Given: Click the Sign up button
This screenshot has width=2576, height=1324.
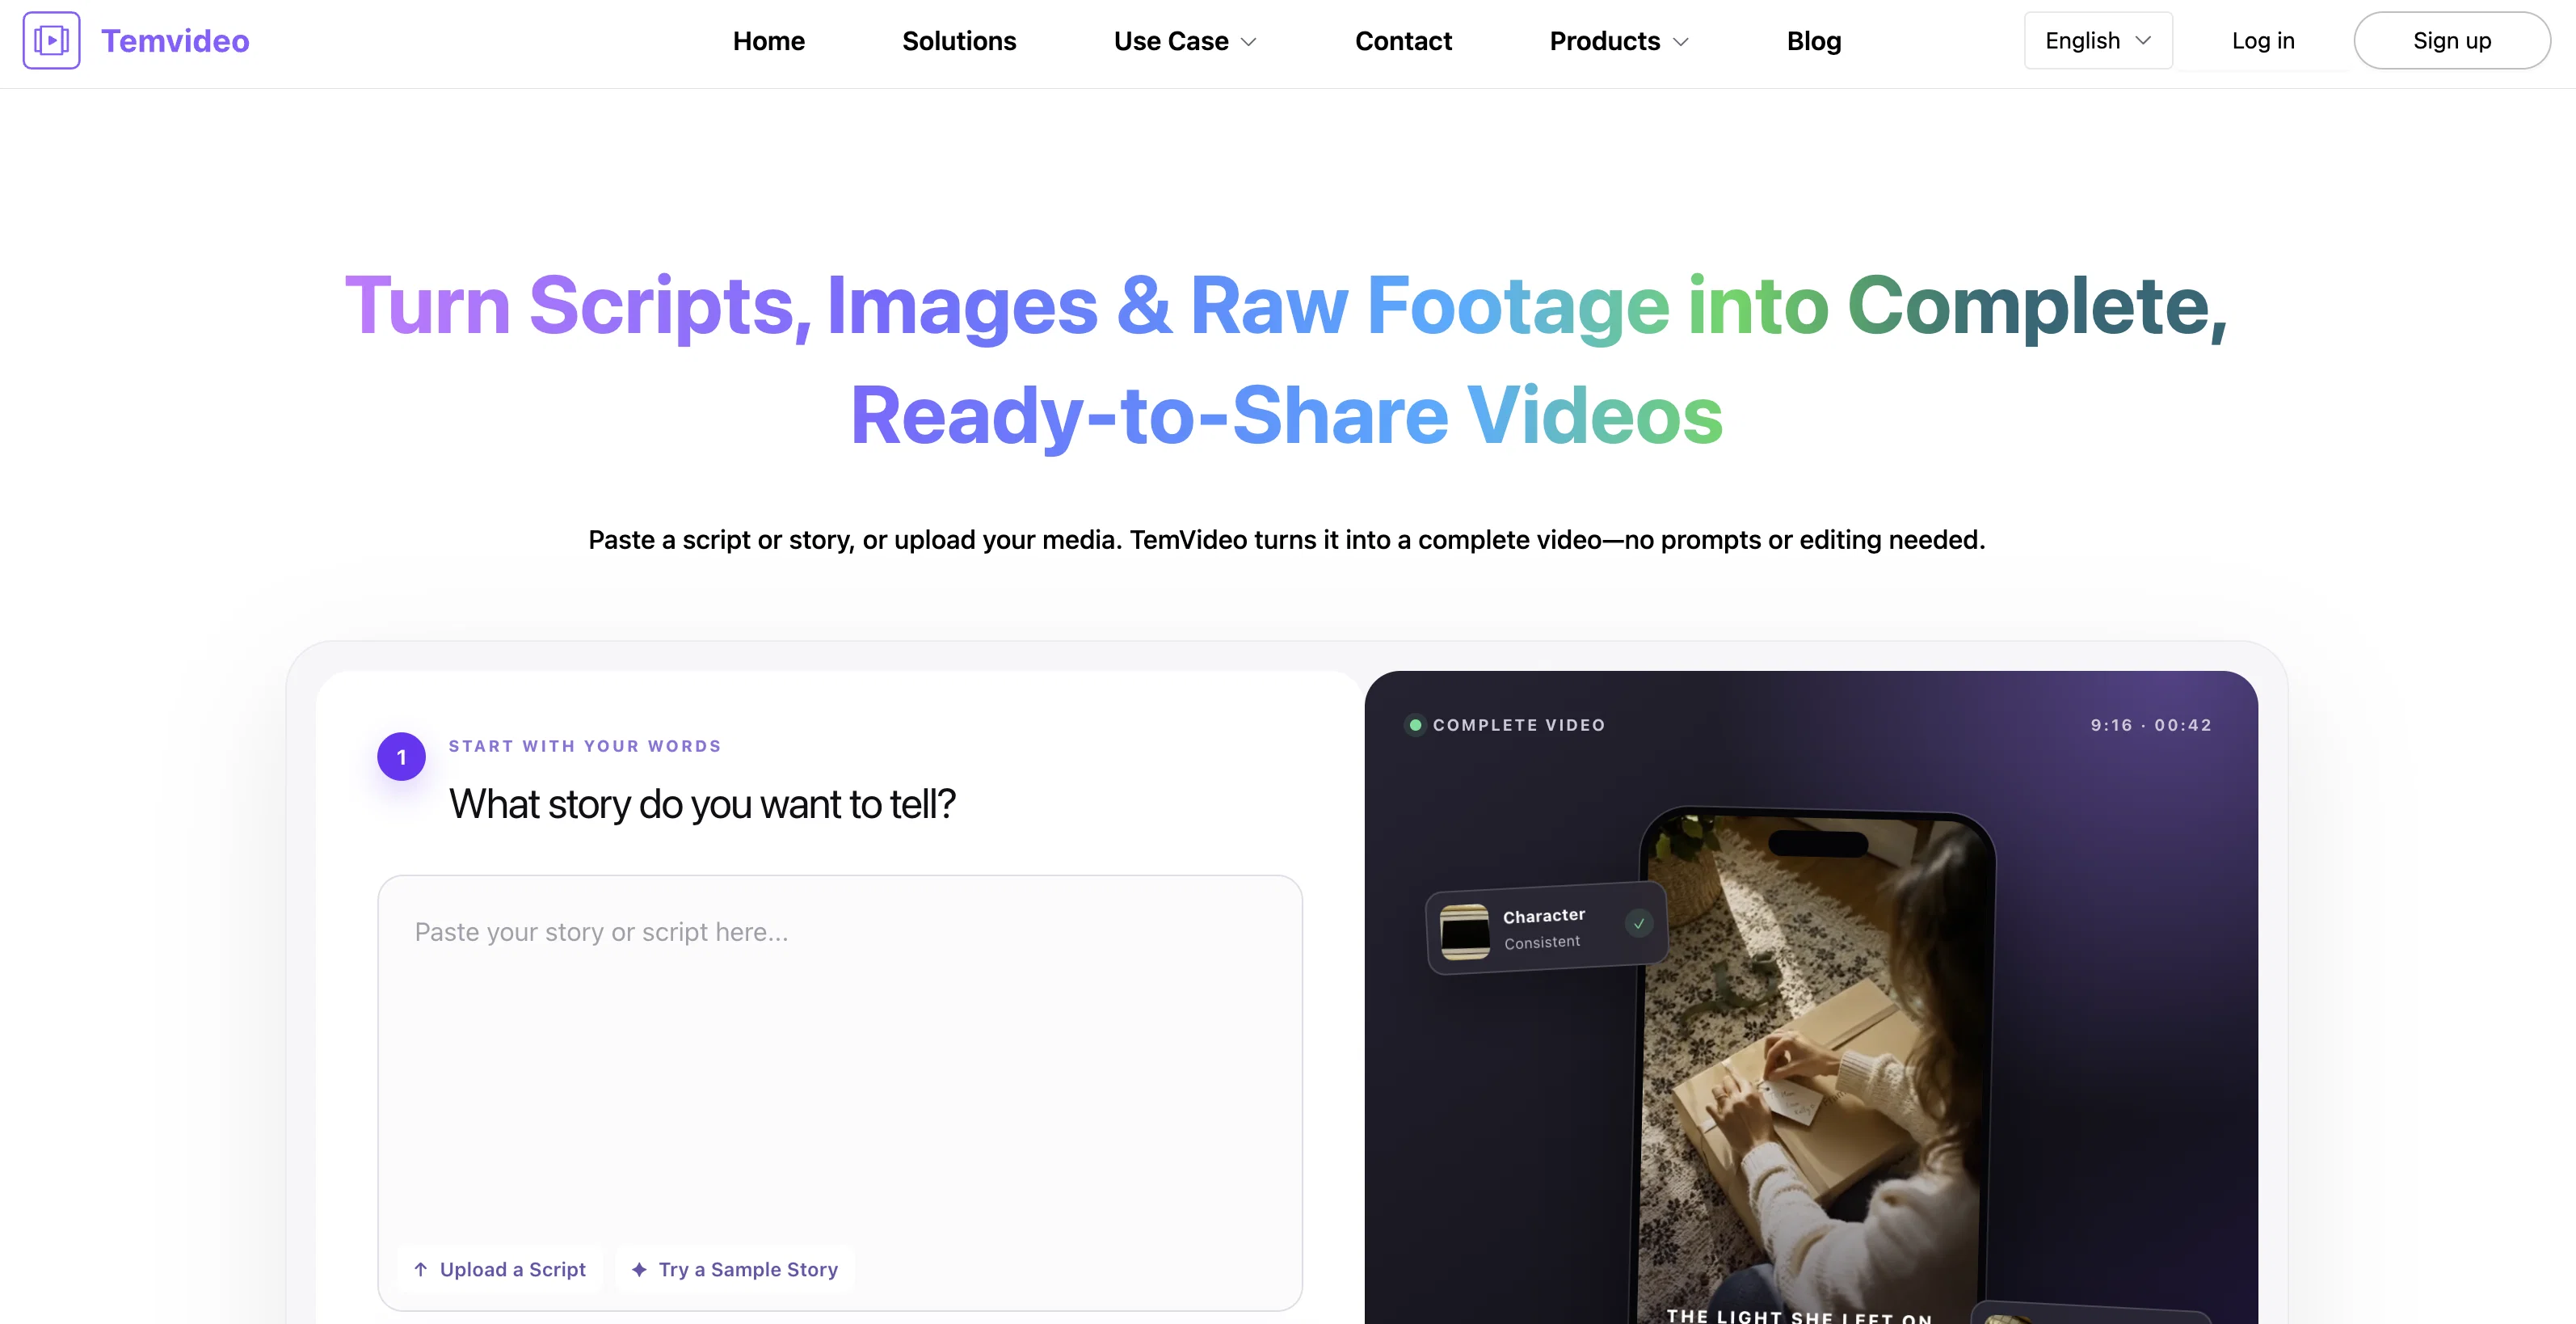Looking at the screenshot, I should tap(2451, 41).
